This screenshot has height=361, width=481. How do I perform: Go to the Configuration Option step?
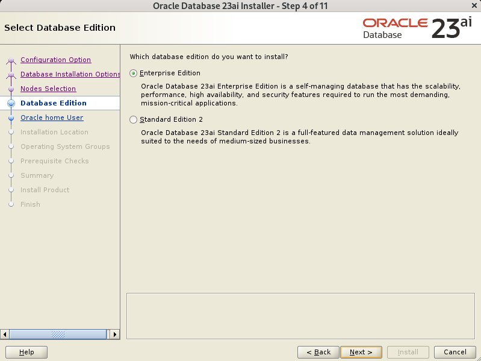point(55,60)
